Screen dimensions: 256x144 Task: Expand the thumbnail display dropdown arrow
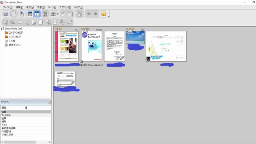tap(58, 14)
